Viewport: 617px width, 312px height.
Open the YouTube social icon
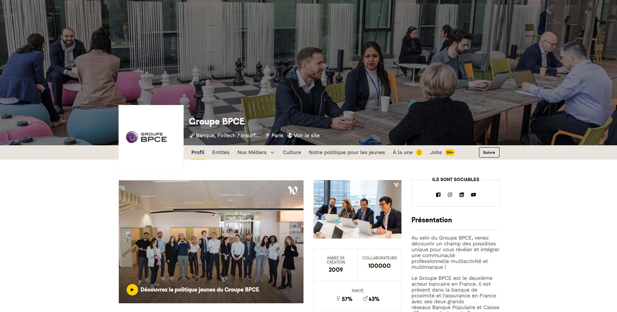pos(473,195)
